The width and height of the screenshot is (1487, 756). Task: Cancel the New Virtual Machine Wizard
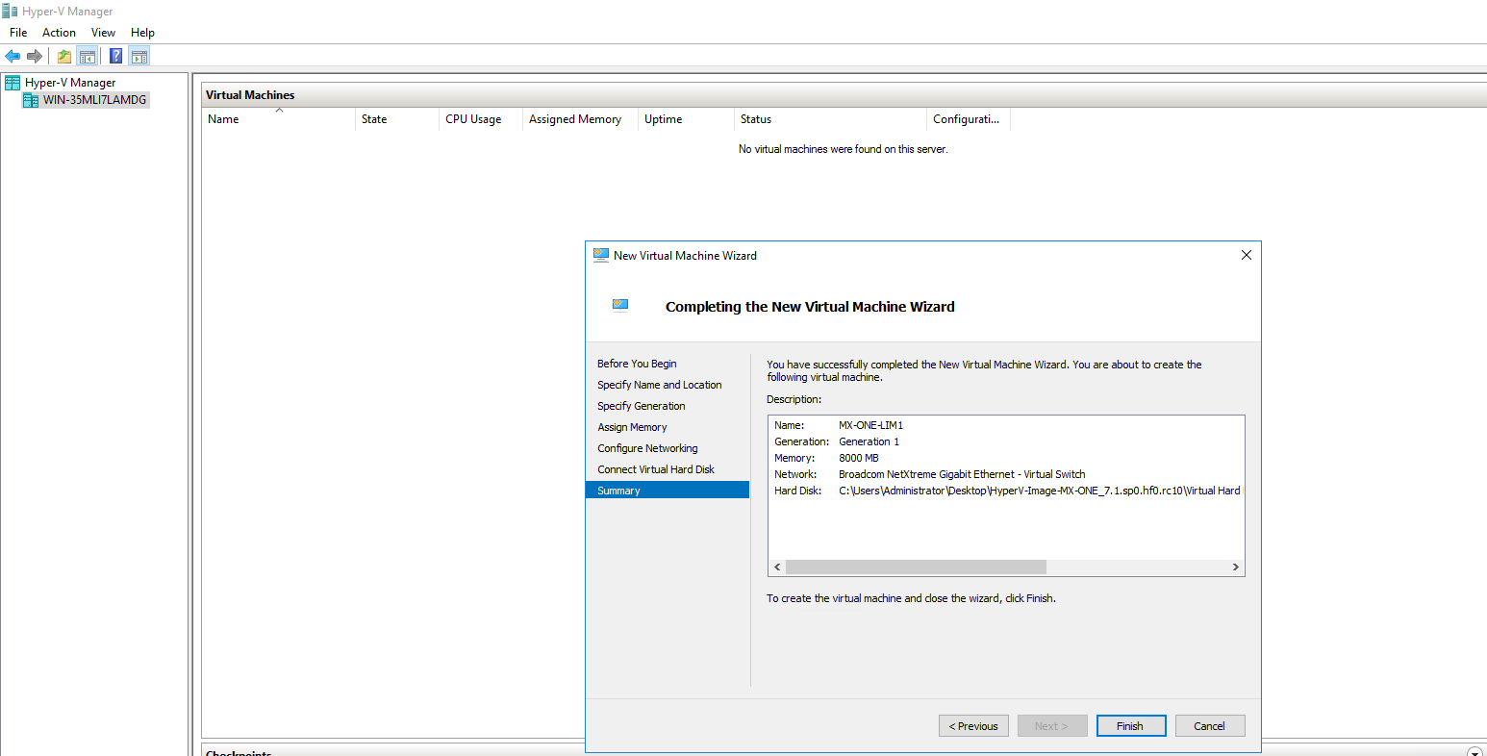pos(1209,726)
